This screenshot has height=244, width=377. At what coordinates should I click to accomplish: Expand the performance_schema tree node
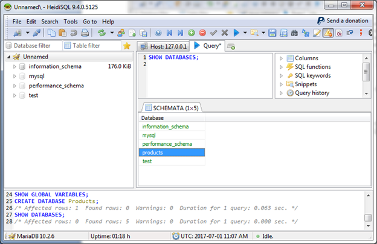point(14,86)
